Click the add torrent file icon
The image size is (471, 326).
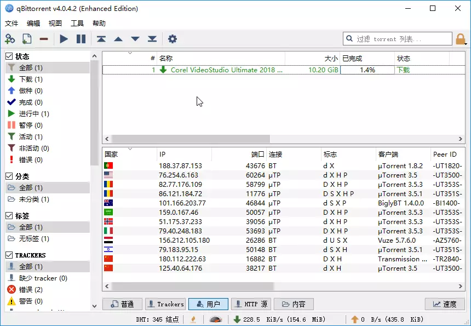26,39
